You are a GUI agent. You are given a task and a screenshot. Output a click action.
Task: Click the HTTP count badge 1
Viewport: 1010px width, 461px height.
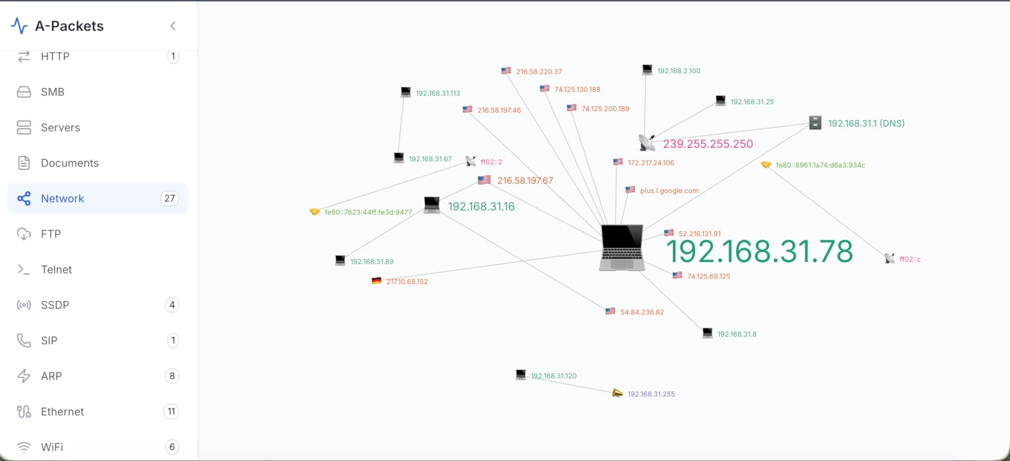[x=173, y=56]
